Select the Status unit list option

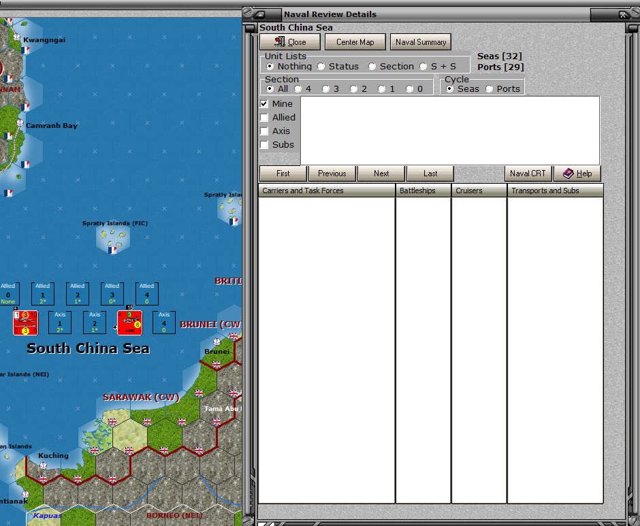point(321,67)
